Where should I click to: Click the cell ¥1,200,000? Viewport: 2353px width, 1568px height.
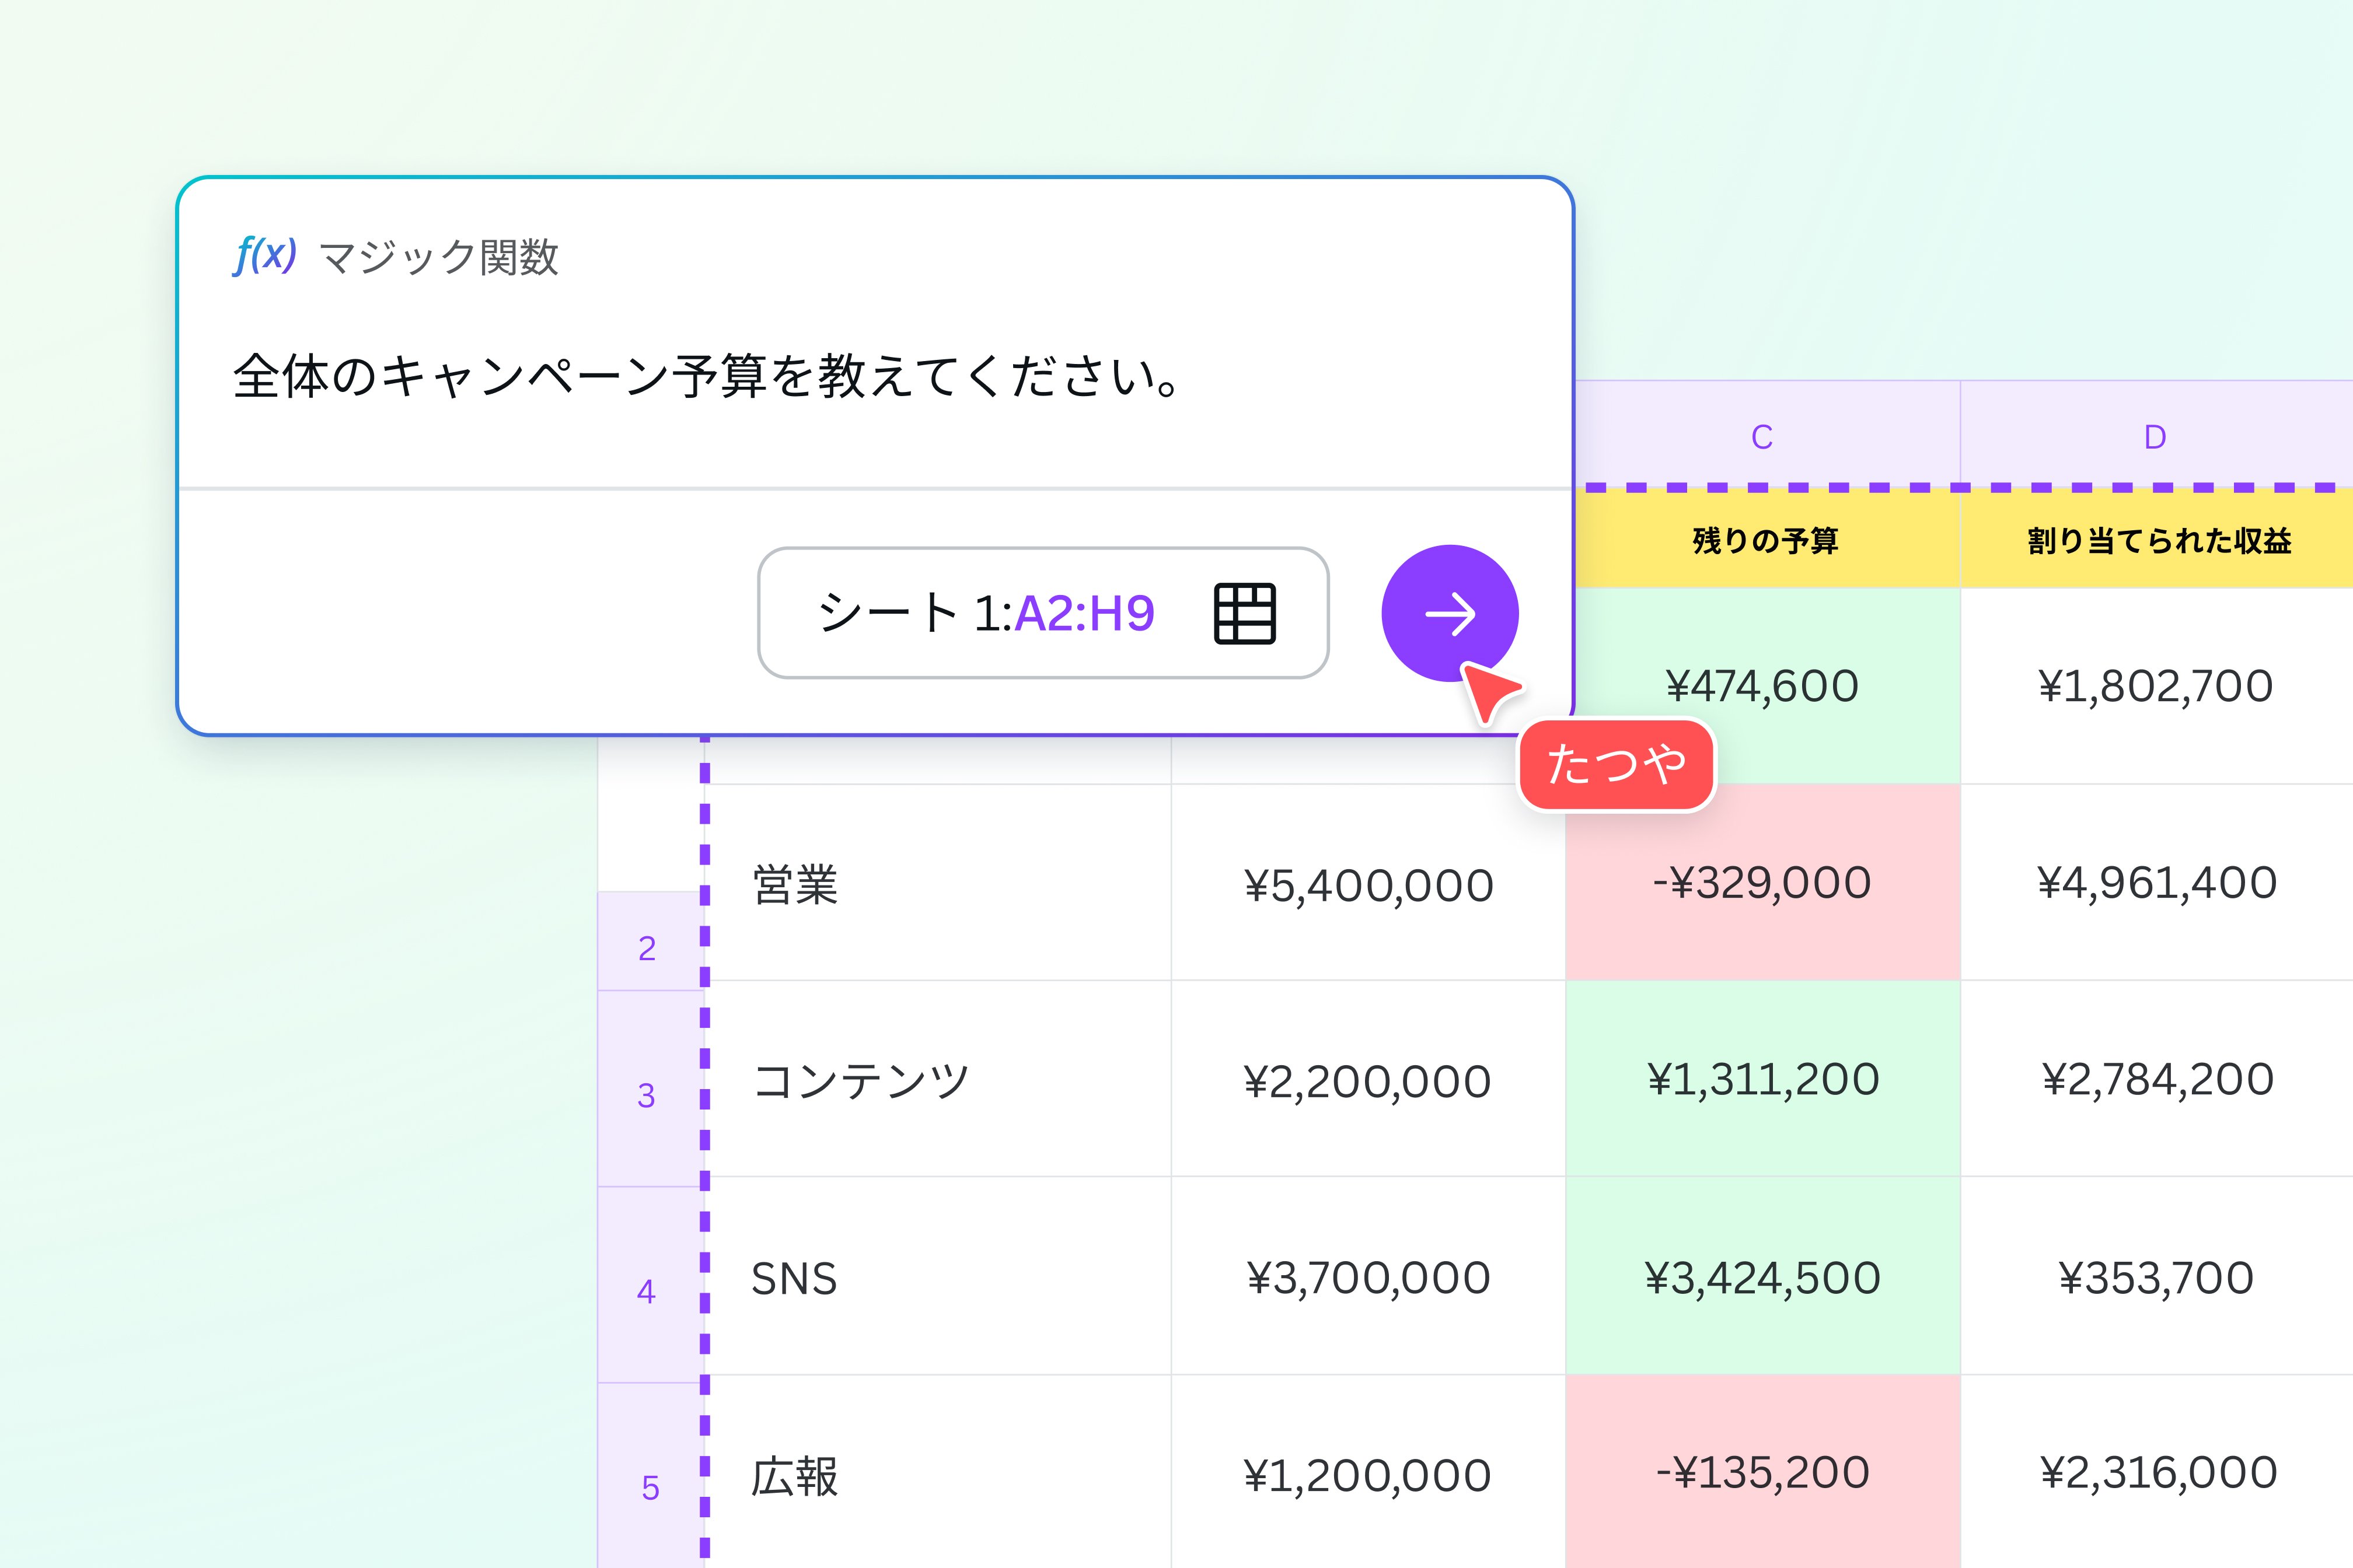(x=1368, y=1472)
